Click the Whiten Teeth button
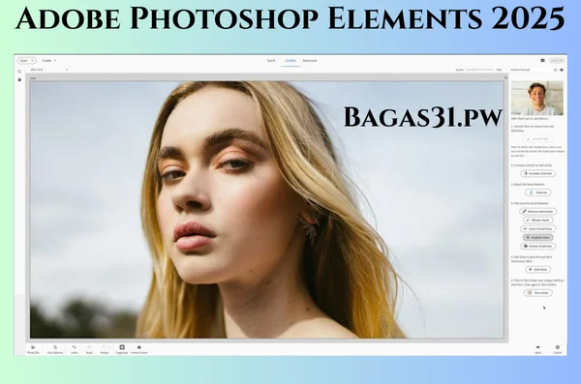Viewport: 581px width, 384px height. pos(538,220)
